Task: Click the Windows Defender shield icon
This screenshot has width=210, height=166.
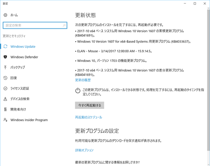Action: point(5,57)
